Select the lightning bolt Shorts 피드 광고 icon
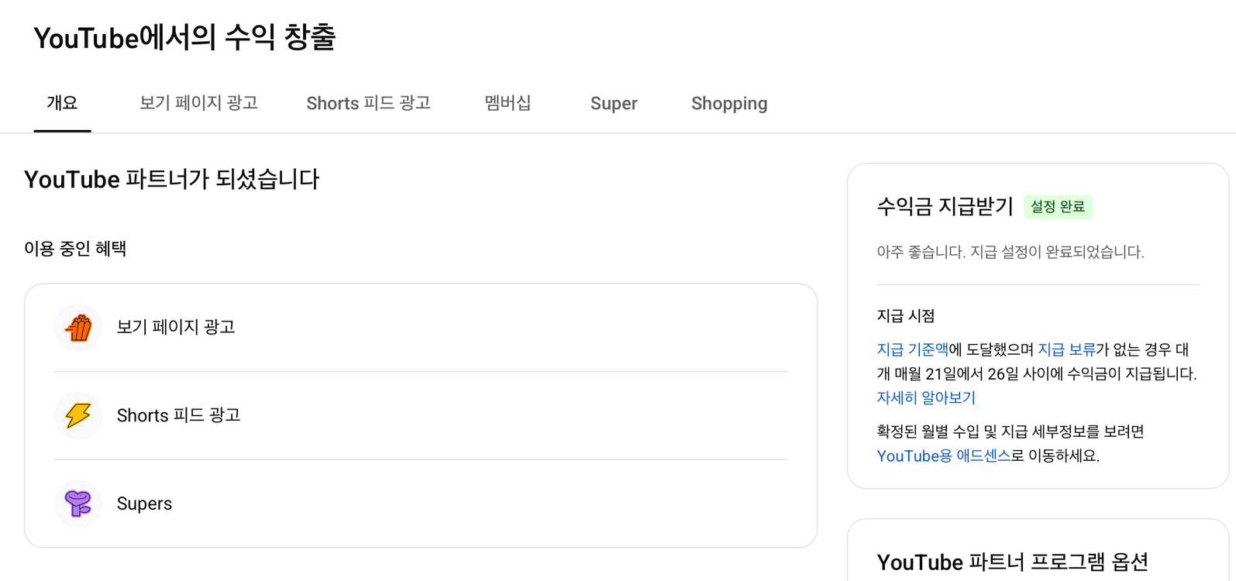The height and width of the screenshot is (581, 1236). [x=77, y=416]
